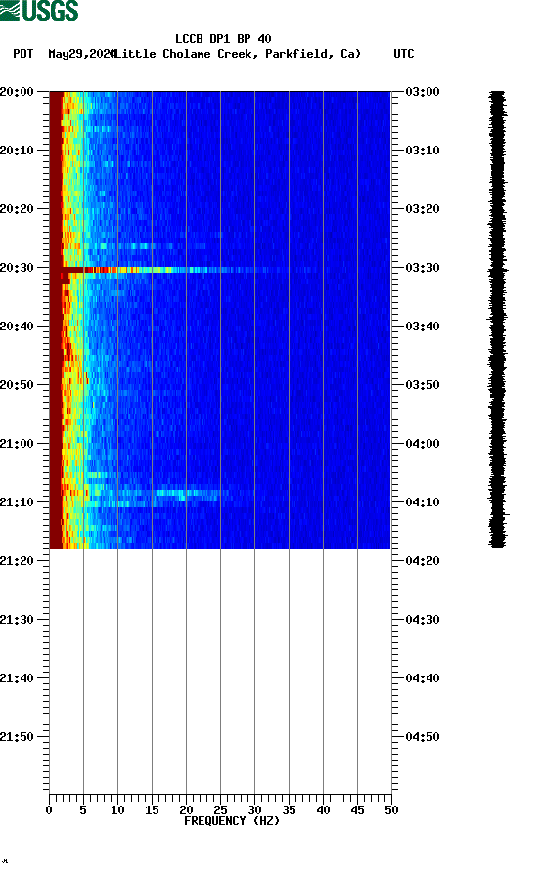This screenshot has height=872, width=540.
Task: Click the 50 Hz frequency axis label
Action: pos(391,810)
